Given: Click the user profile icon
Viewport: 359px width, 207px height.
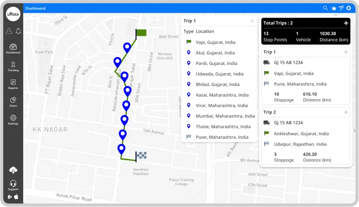Looking at the screenshot, I should tap(9, 31).
